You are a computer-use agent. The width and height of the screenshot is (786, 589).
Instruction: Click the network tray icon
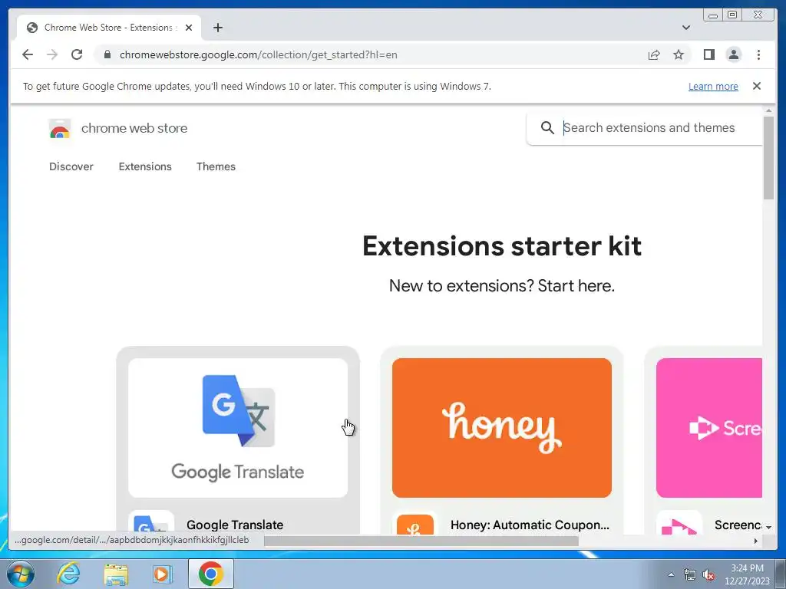(690, 574)
